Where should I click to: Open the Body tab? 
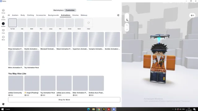[x=23, y=15]
